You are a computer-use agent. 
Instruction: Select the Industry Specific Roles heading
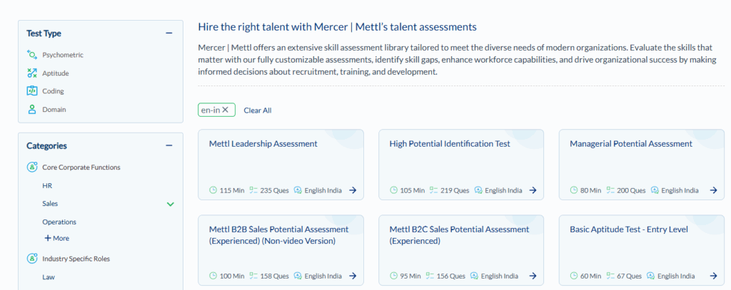(x=76, y=259)
